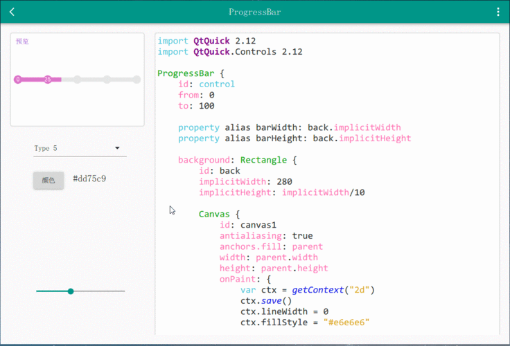Click the dropdown arrow beside Type 5
This screenshot has height=346, width=510.
tap(117, 148)
